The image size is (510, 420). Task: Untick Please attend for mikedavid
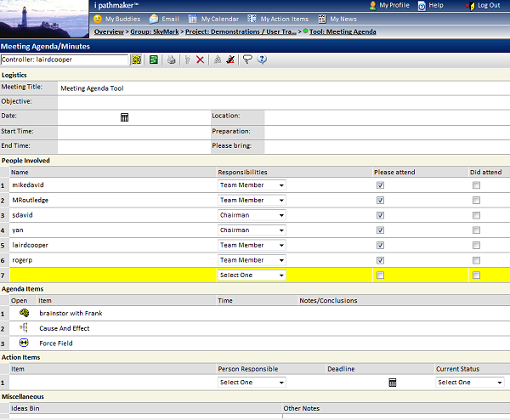(380, 185)
